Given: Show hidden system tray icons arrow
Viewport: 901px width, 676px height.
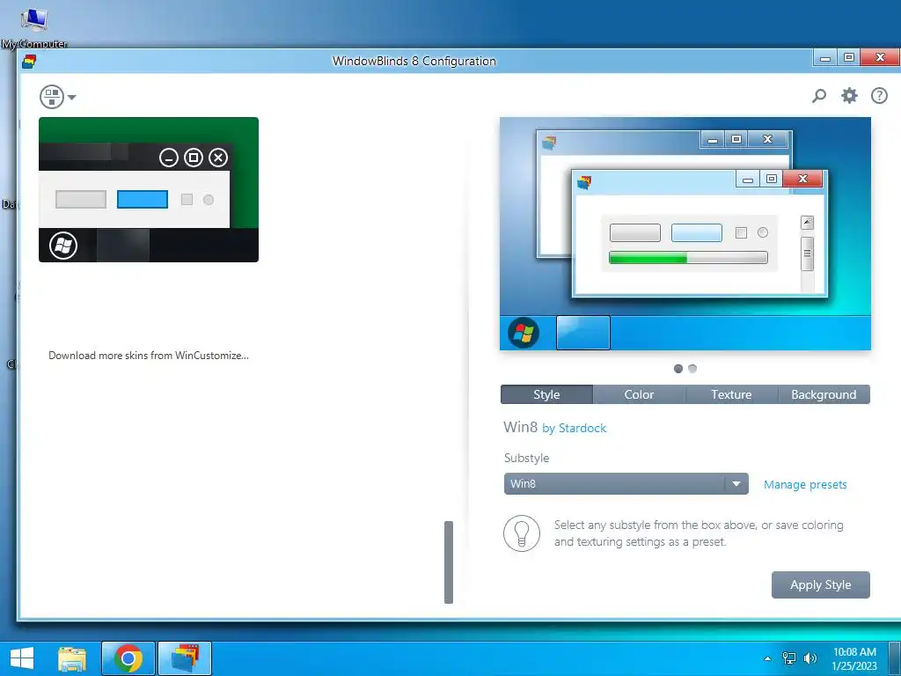Looking at the screenshot, I should coord(767,658).
